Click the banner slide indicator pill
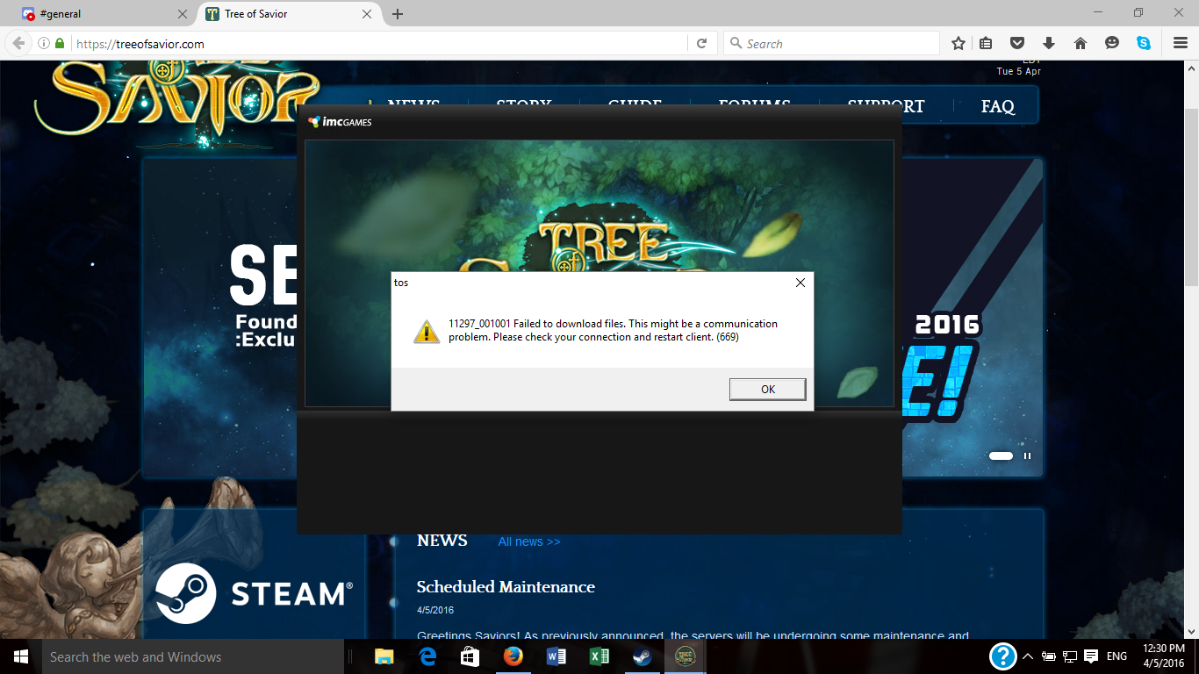Viewport: 1199px width, 674px height. coord(1001,455)
